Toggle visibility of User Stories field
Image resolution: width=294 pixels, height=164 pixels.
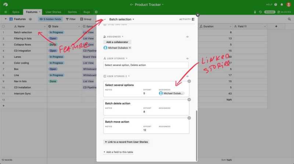[x=187, y=58]
